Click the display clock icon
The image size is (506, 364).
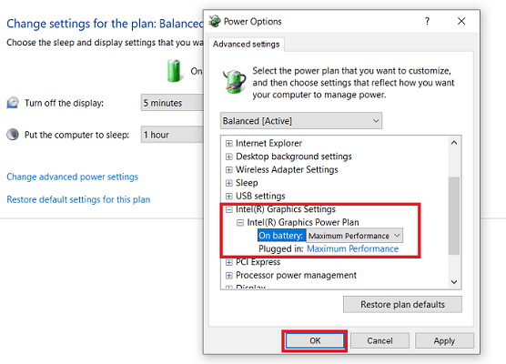pos(13,103)
